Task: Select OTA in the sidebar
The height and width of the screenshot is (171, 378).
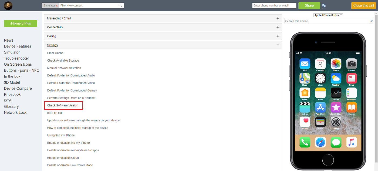Action: (x=8, y=100)
